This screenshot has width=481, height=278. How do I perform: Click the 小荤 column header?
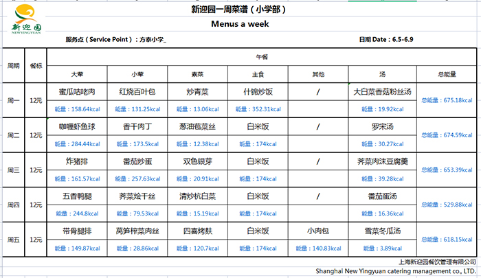pyautogui.click(x=137, y=74)
